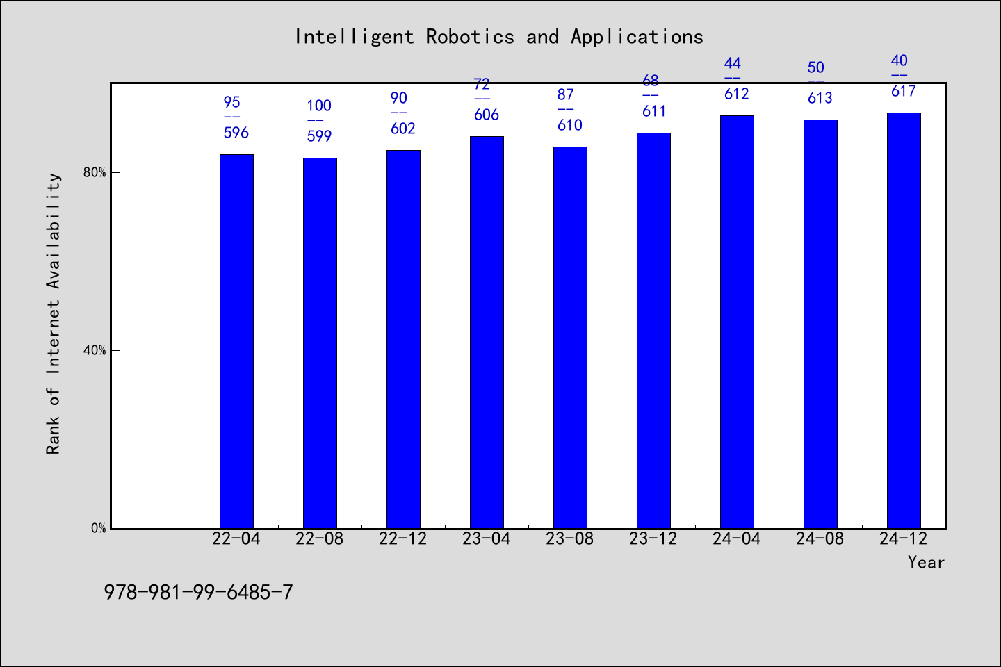This screenshot has width=1001, height=667.
Task: Click the x-axis tick label 24-04
Action: 737,539
